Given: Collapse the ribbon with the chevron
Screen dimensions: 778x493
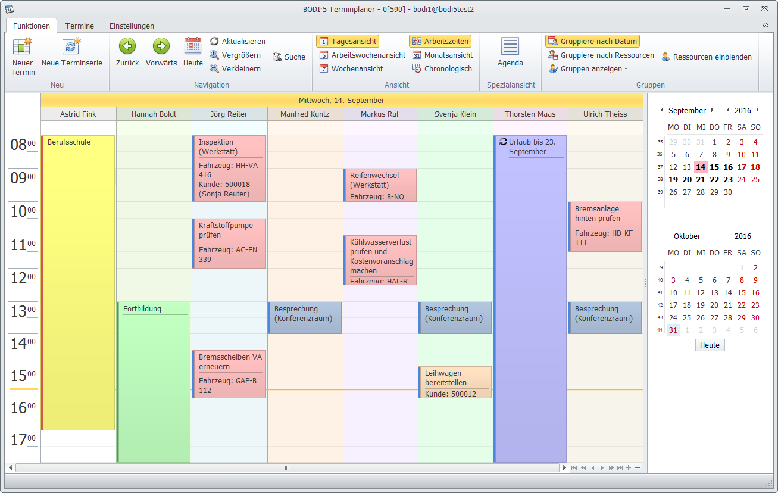Looking at the screenshot, I should pyautogui.click(x=765, y=25).
